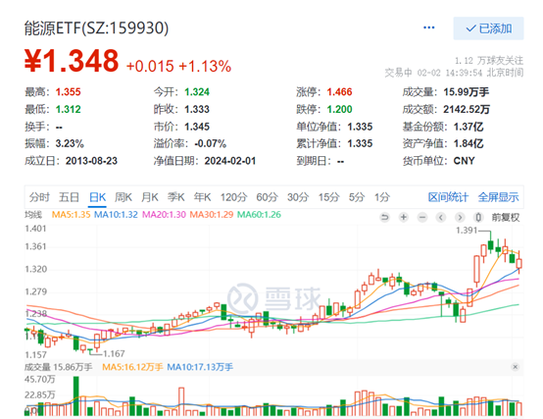Click the MA5:1.35 moving average label
543x419 pixels.
(71, 215)
